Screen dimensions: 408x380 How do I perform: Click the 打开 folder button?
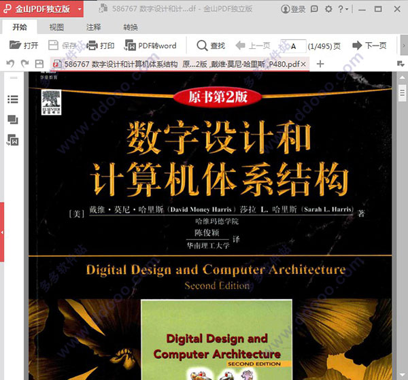[x=24, y=46]
